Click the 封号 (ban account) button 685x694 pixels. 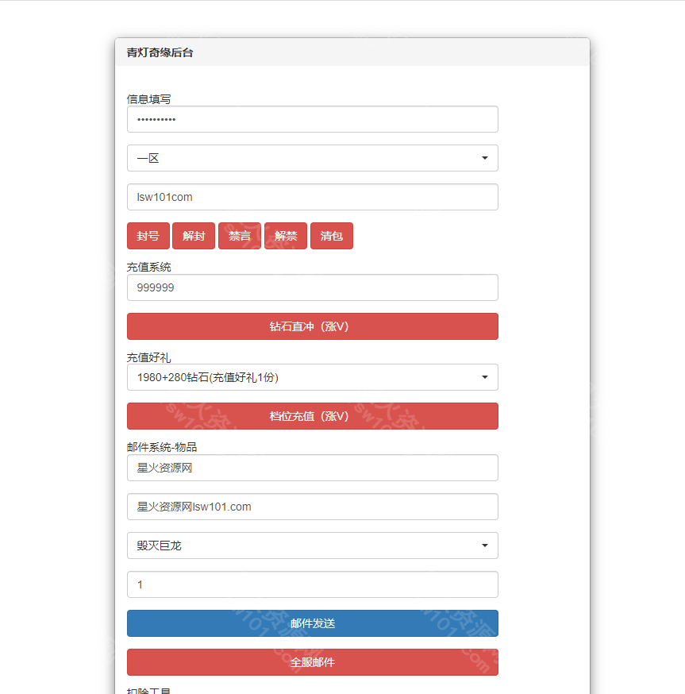tap(148, 235)
